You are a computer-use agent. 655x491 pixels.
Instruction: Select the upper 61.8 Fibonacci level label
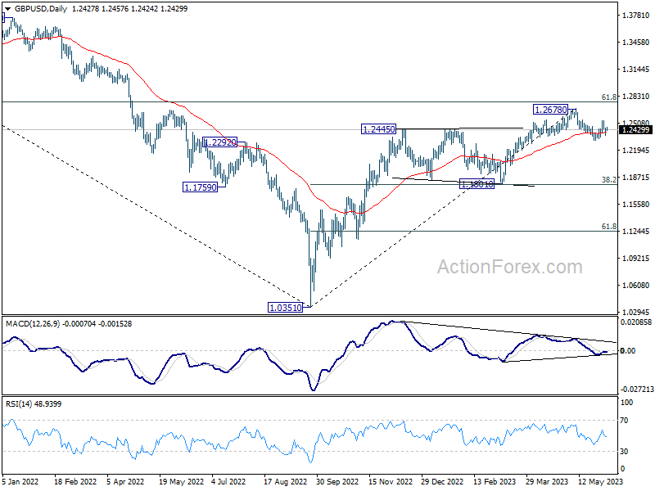[x=608, y=97]
